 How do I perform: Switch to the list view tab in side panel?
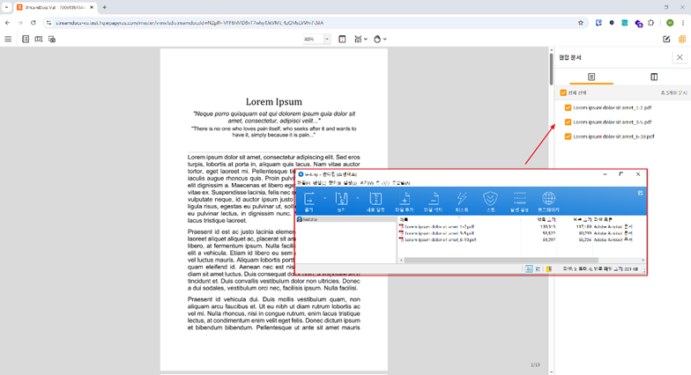click(591, 77)
